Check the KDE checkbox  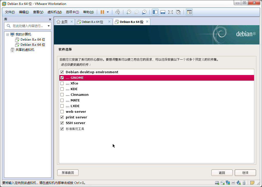[x=62, y=89]
